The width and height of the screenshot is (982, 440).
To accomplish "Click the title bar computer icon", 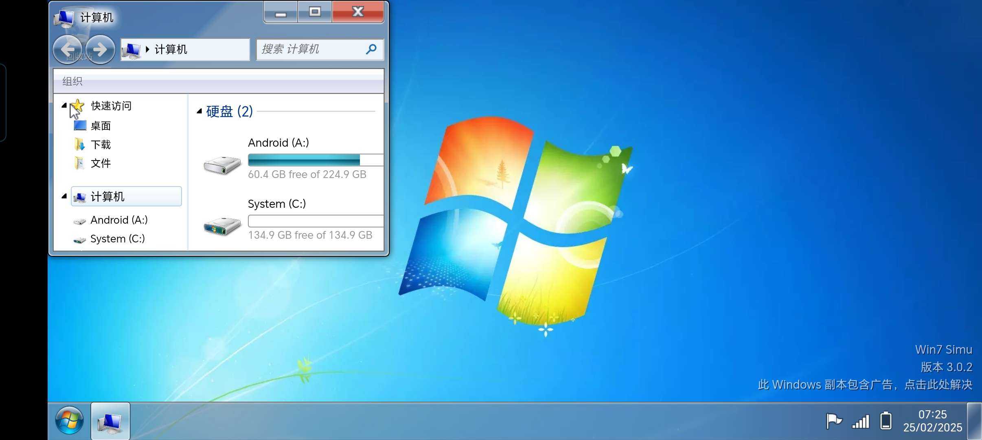I will [x=64, y=18].
